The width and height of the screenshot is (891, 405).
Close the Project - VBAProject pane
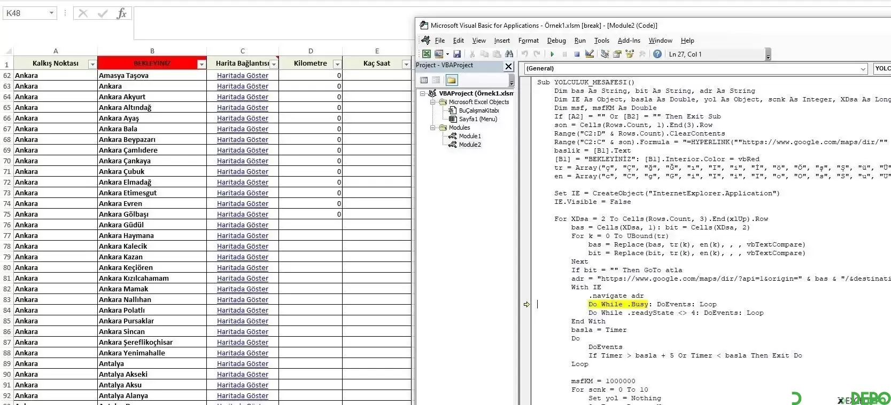(x=508, y=66)
